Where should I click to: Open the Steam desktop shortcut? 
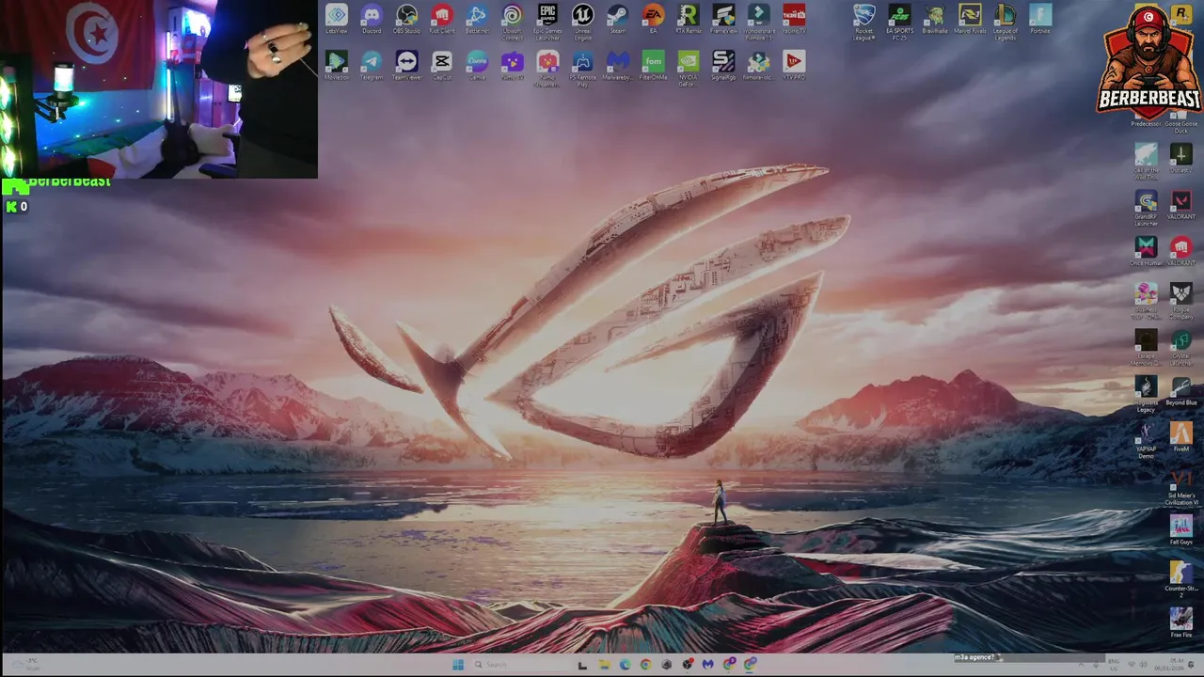tap(618, 20)
